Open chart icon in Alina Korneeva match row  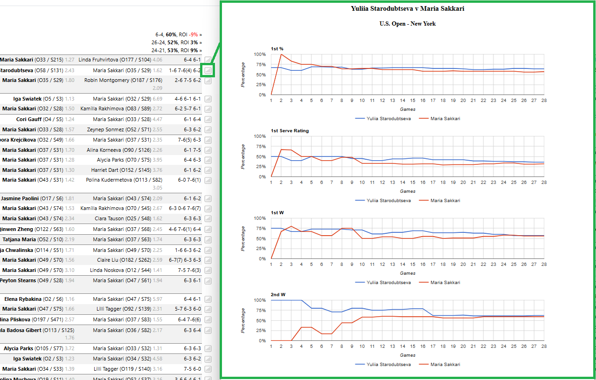208,150
